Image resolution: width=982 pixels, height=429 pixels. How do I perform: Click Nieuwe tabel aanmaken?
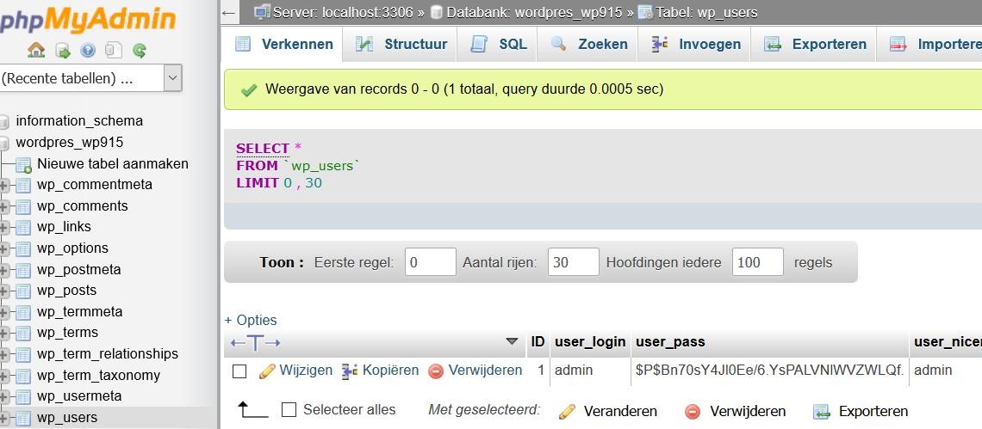coord(113,164)
